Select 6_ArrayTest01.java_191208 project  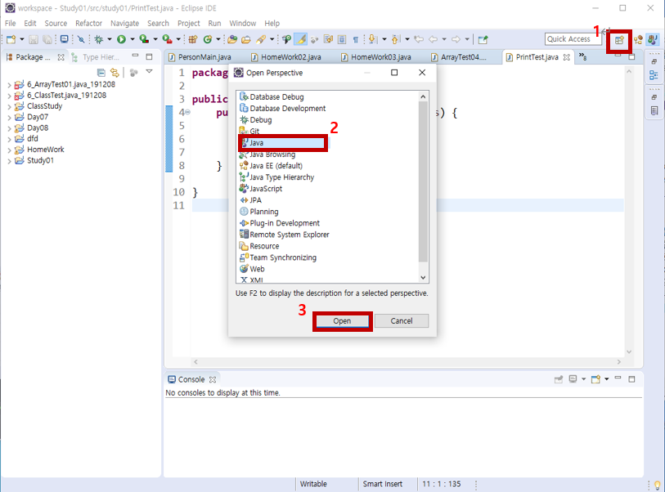tap(71, 84)
